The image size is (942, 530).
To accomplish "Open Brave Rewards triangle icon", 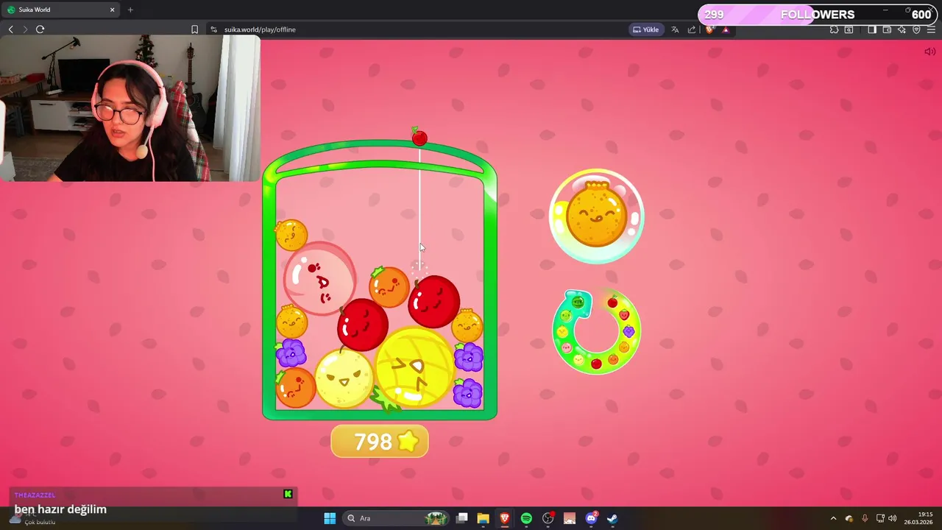I will [x=726, y=29].
